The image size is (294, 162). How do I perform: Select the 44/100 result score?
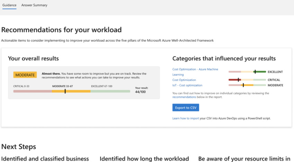(x=140, y=92)
